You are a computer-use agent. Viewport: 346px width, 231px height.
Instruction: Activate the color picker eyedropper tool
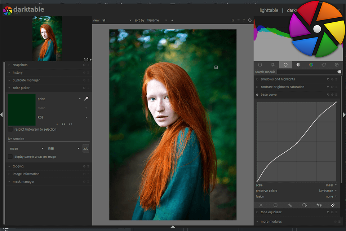86,99
